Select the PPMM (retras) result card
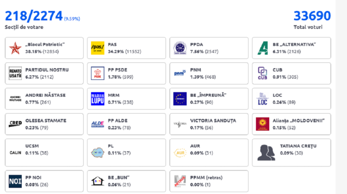Image resolution: width=347 pixels, height=194 pixels. 209,181
